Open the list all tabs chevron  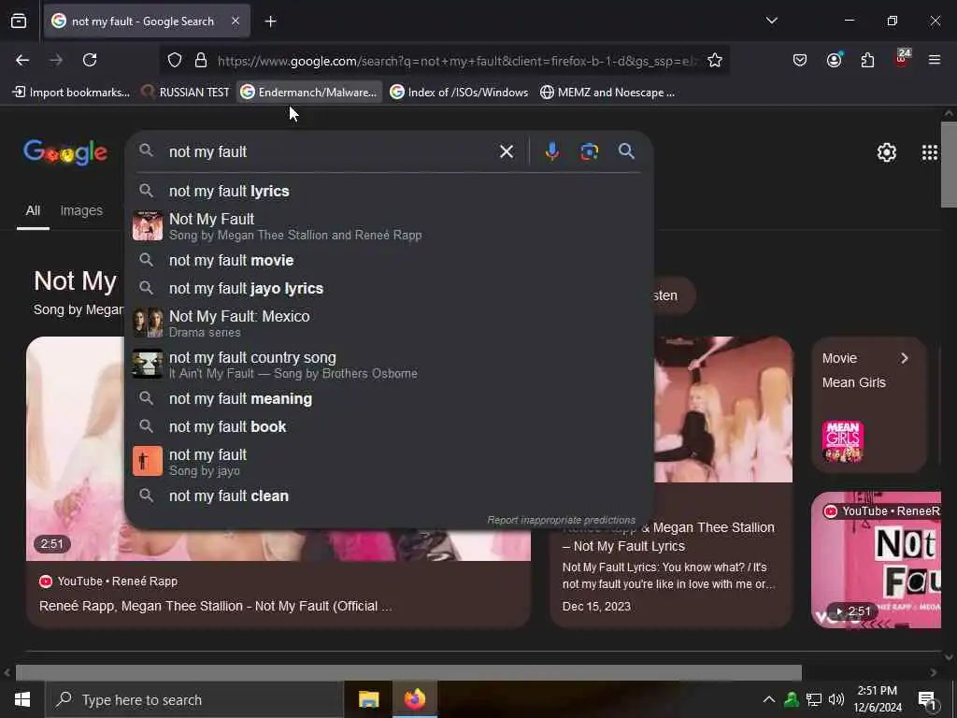coord(771,21)
